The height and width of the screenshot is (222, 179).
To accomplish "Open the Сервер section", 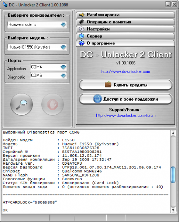I will [x=125, y=36].
